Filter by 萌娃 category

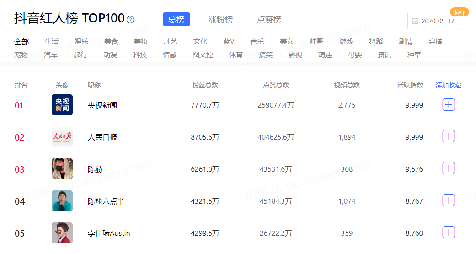click(325, 55)
